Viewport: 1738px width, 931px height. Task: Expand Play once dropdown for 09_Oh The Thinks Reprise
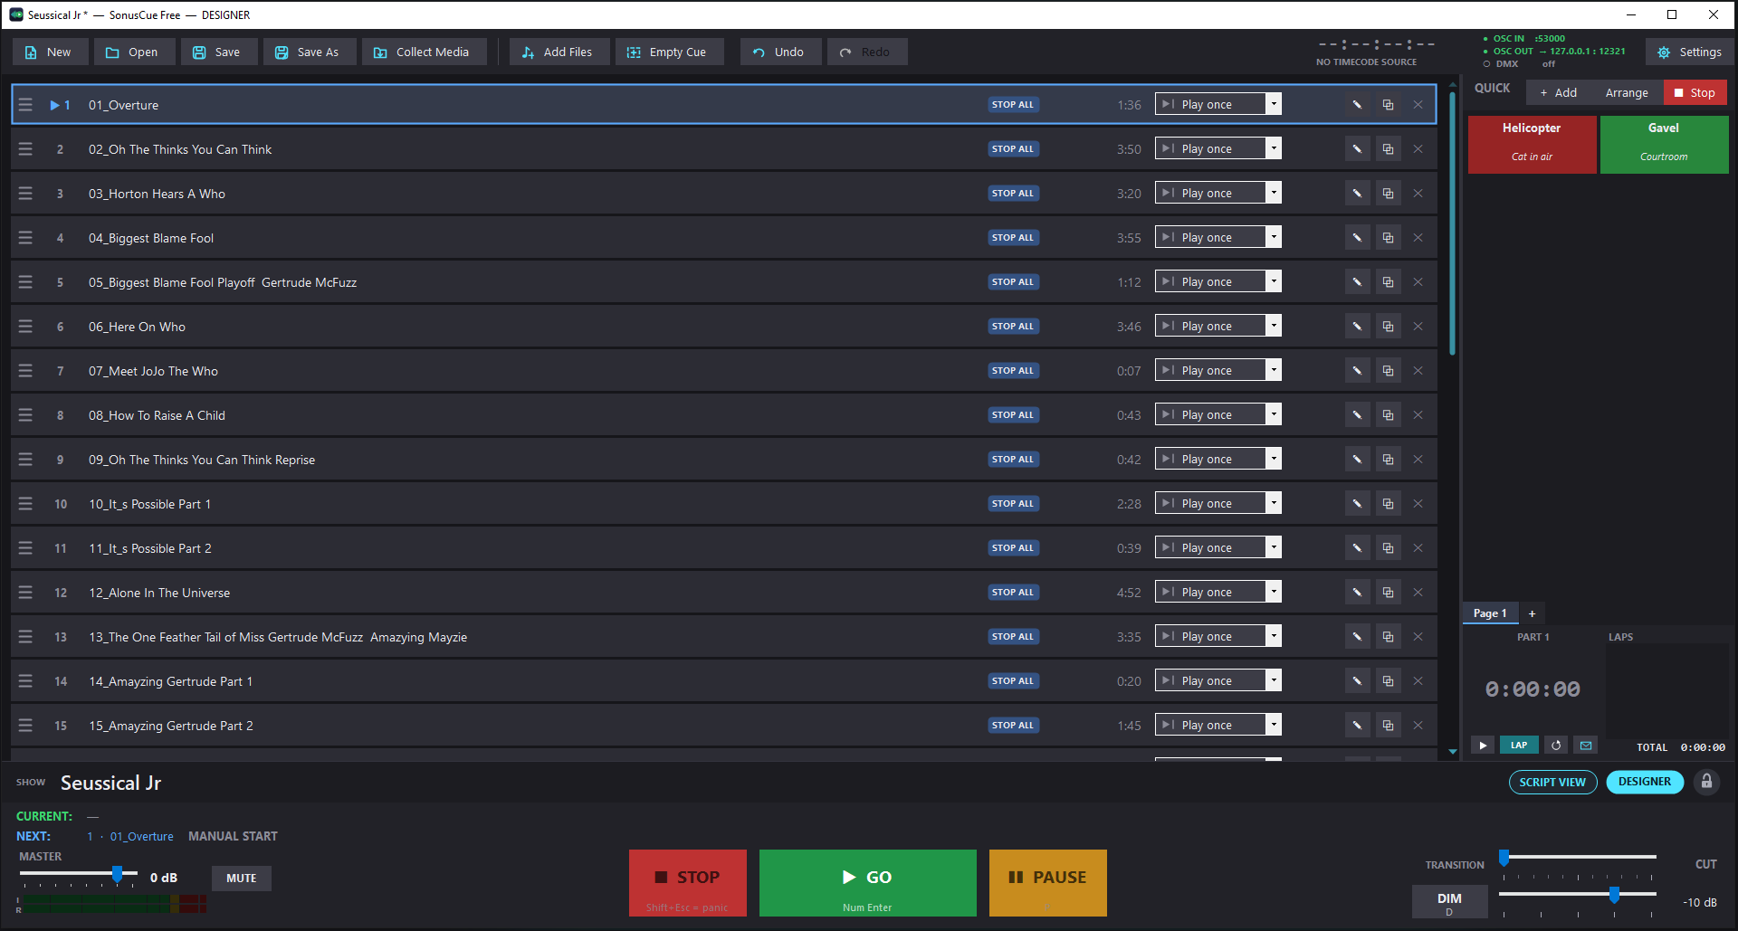coord(1274,459)
